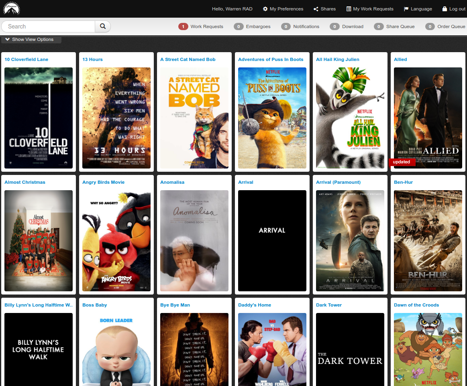
Task: Open Adventures of Puss In Boots title
Action: [x=271, y=59]
